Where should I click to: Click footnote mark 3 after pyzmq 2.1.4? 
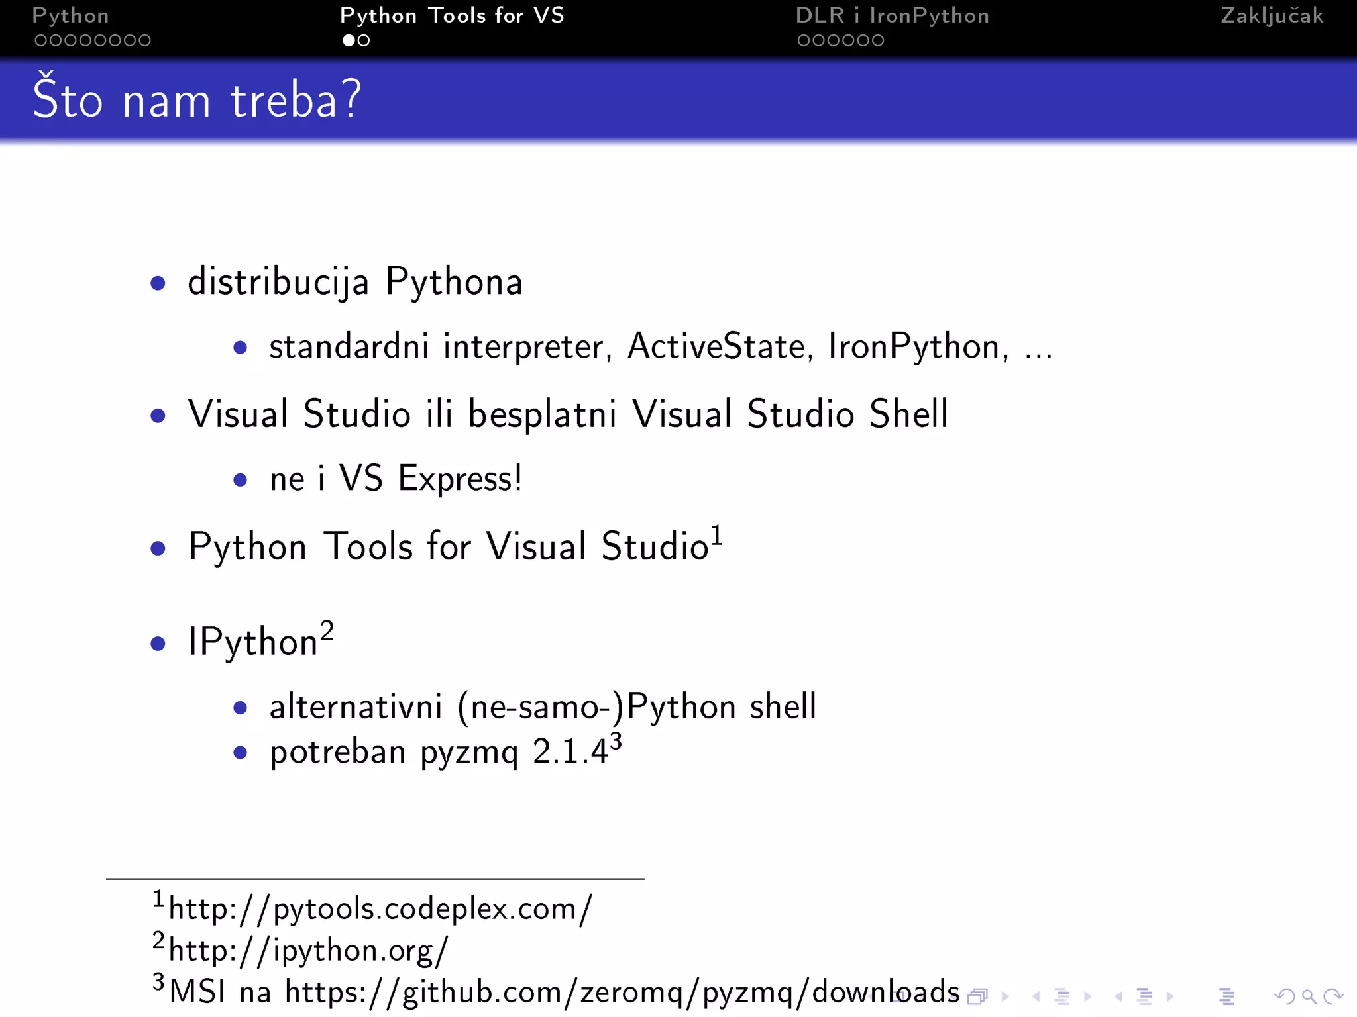[616, 742]
